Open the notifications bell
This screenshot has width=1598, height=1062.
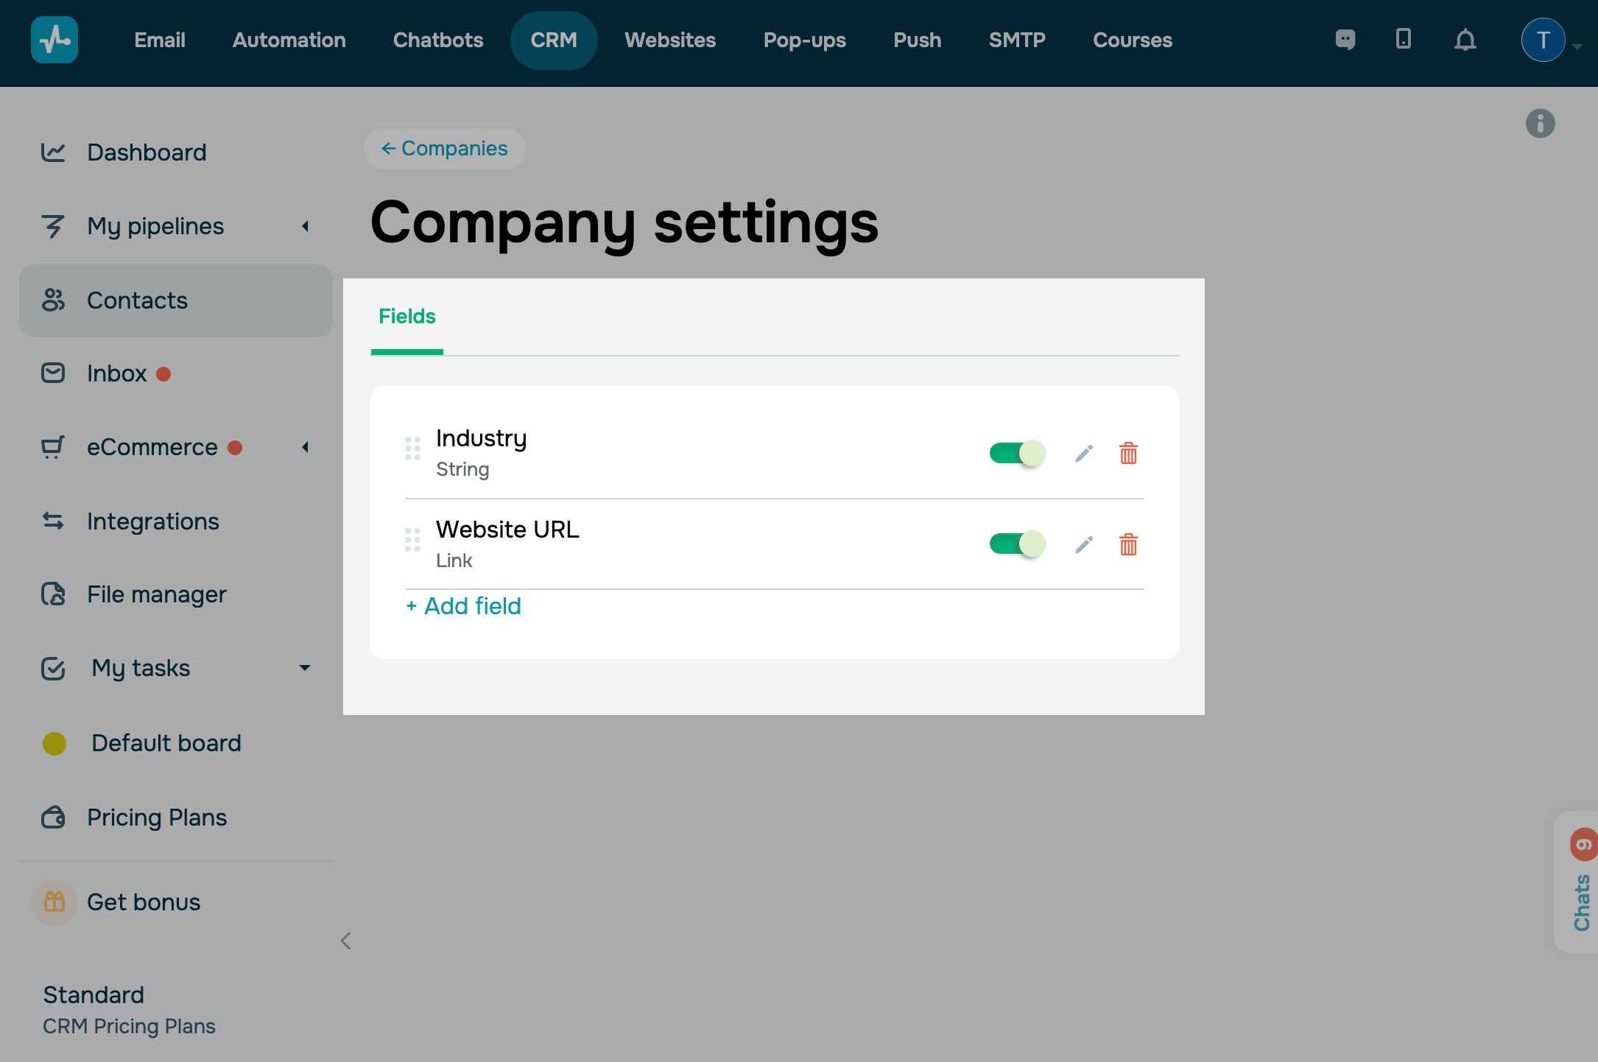click(x=1465, y=40)
